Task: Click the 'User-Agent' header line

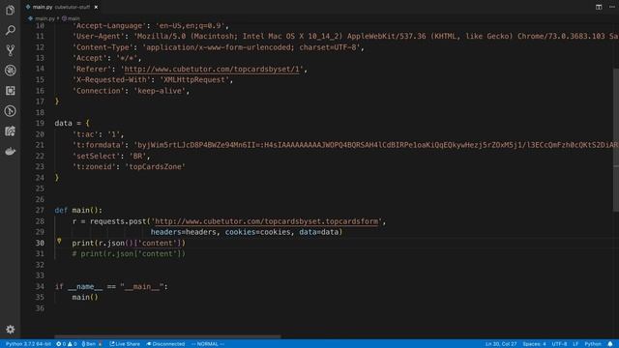Action: click(345, 37)
